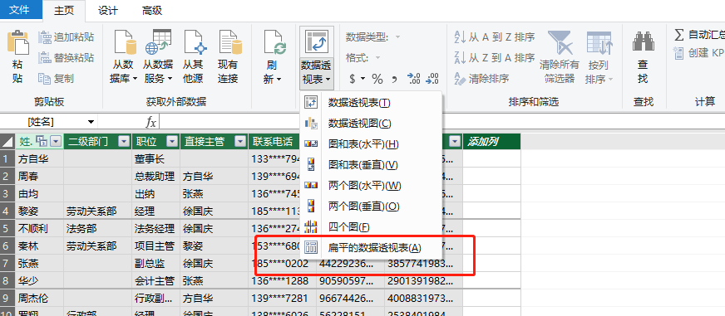Switch to the 主页 tab
The height and width of the screenshot is (316, 725).
[x=63, y=11]
